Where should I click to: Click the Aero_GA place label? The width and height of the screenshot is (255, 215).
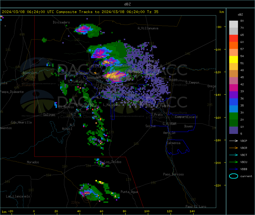coord(169,133)
